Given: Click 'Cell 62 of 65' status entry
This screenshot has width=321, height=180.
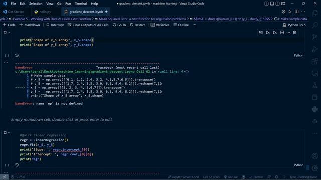Looking at the screenshot, I should click(x=211, y=177).
